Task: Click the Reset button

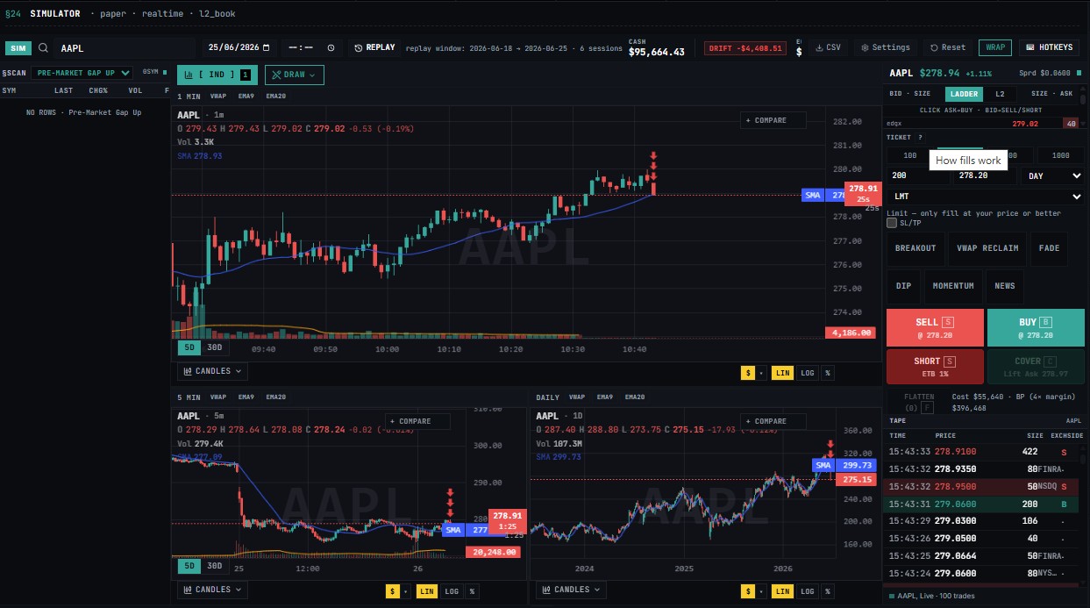Action: pos(948,47)
